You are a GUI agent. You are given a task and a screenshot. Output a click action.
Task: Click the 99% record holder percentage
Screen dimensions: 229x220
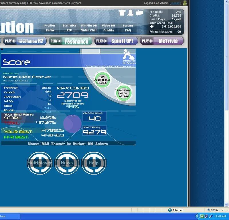(x=73, y=107)
